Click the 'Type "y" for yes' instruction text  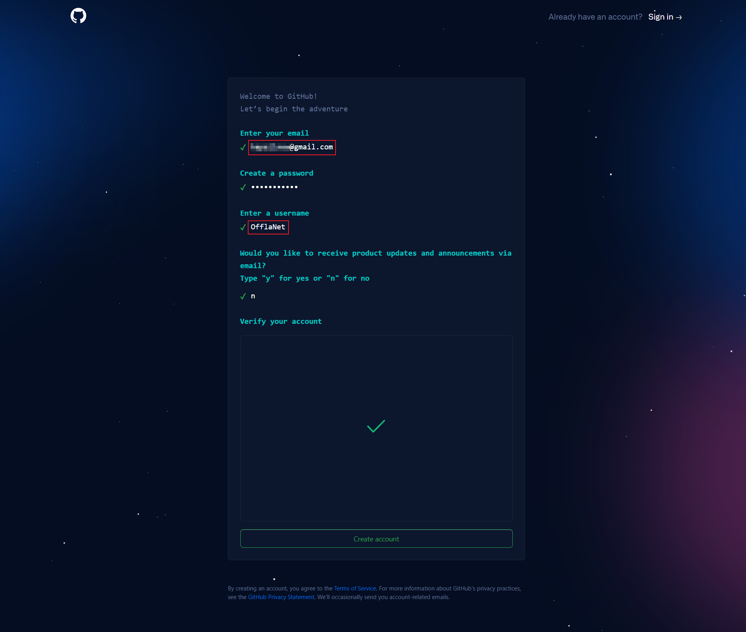tap(305, 278)
